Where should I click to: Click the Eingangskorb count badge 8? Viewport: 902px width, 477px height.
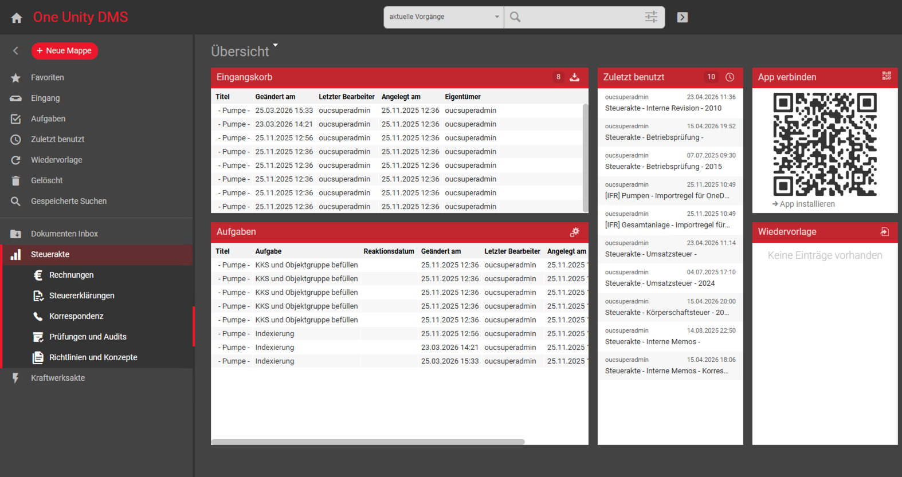(558, 77)
